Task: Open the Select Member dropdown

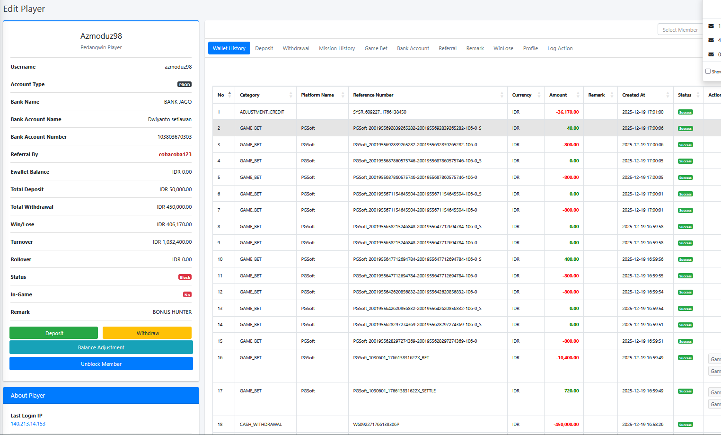Action: pyautogui.click(x=680, y=29)
